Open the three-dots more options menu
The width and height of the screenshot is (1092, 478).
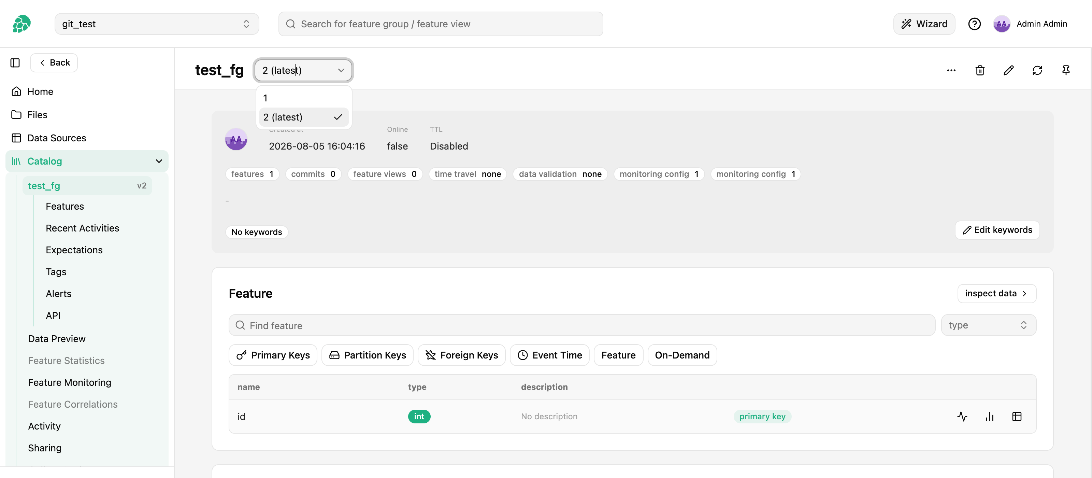[951, 70]
